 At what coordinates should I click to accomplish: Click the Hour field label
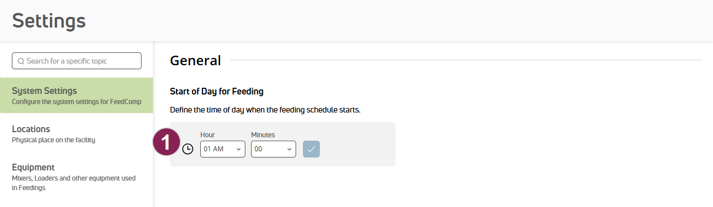208,135
